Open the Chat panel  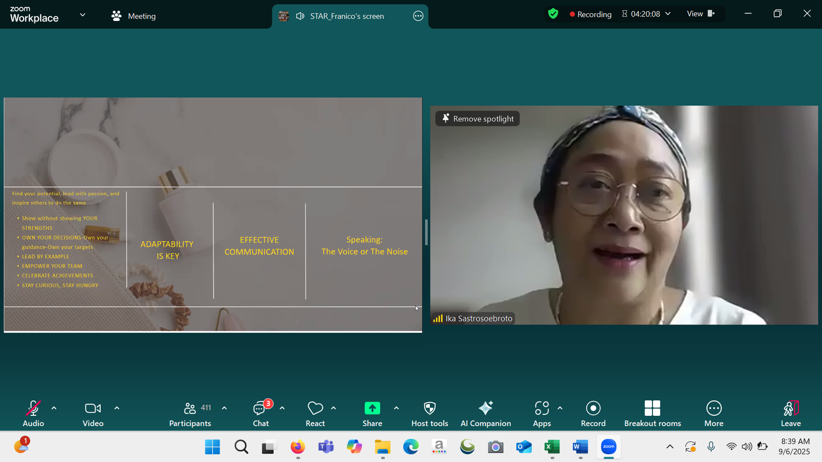click(x=260, y=413)
